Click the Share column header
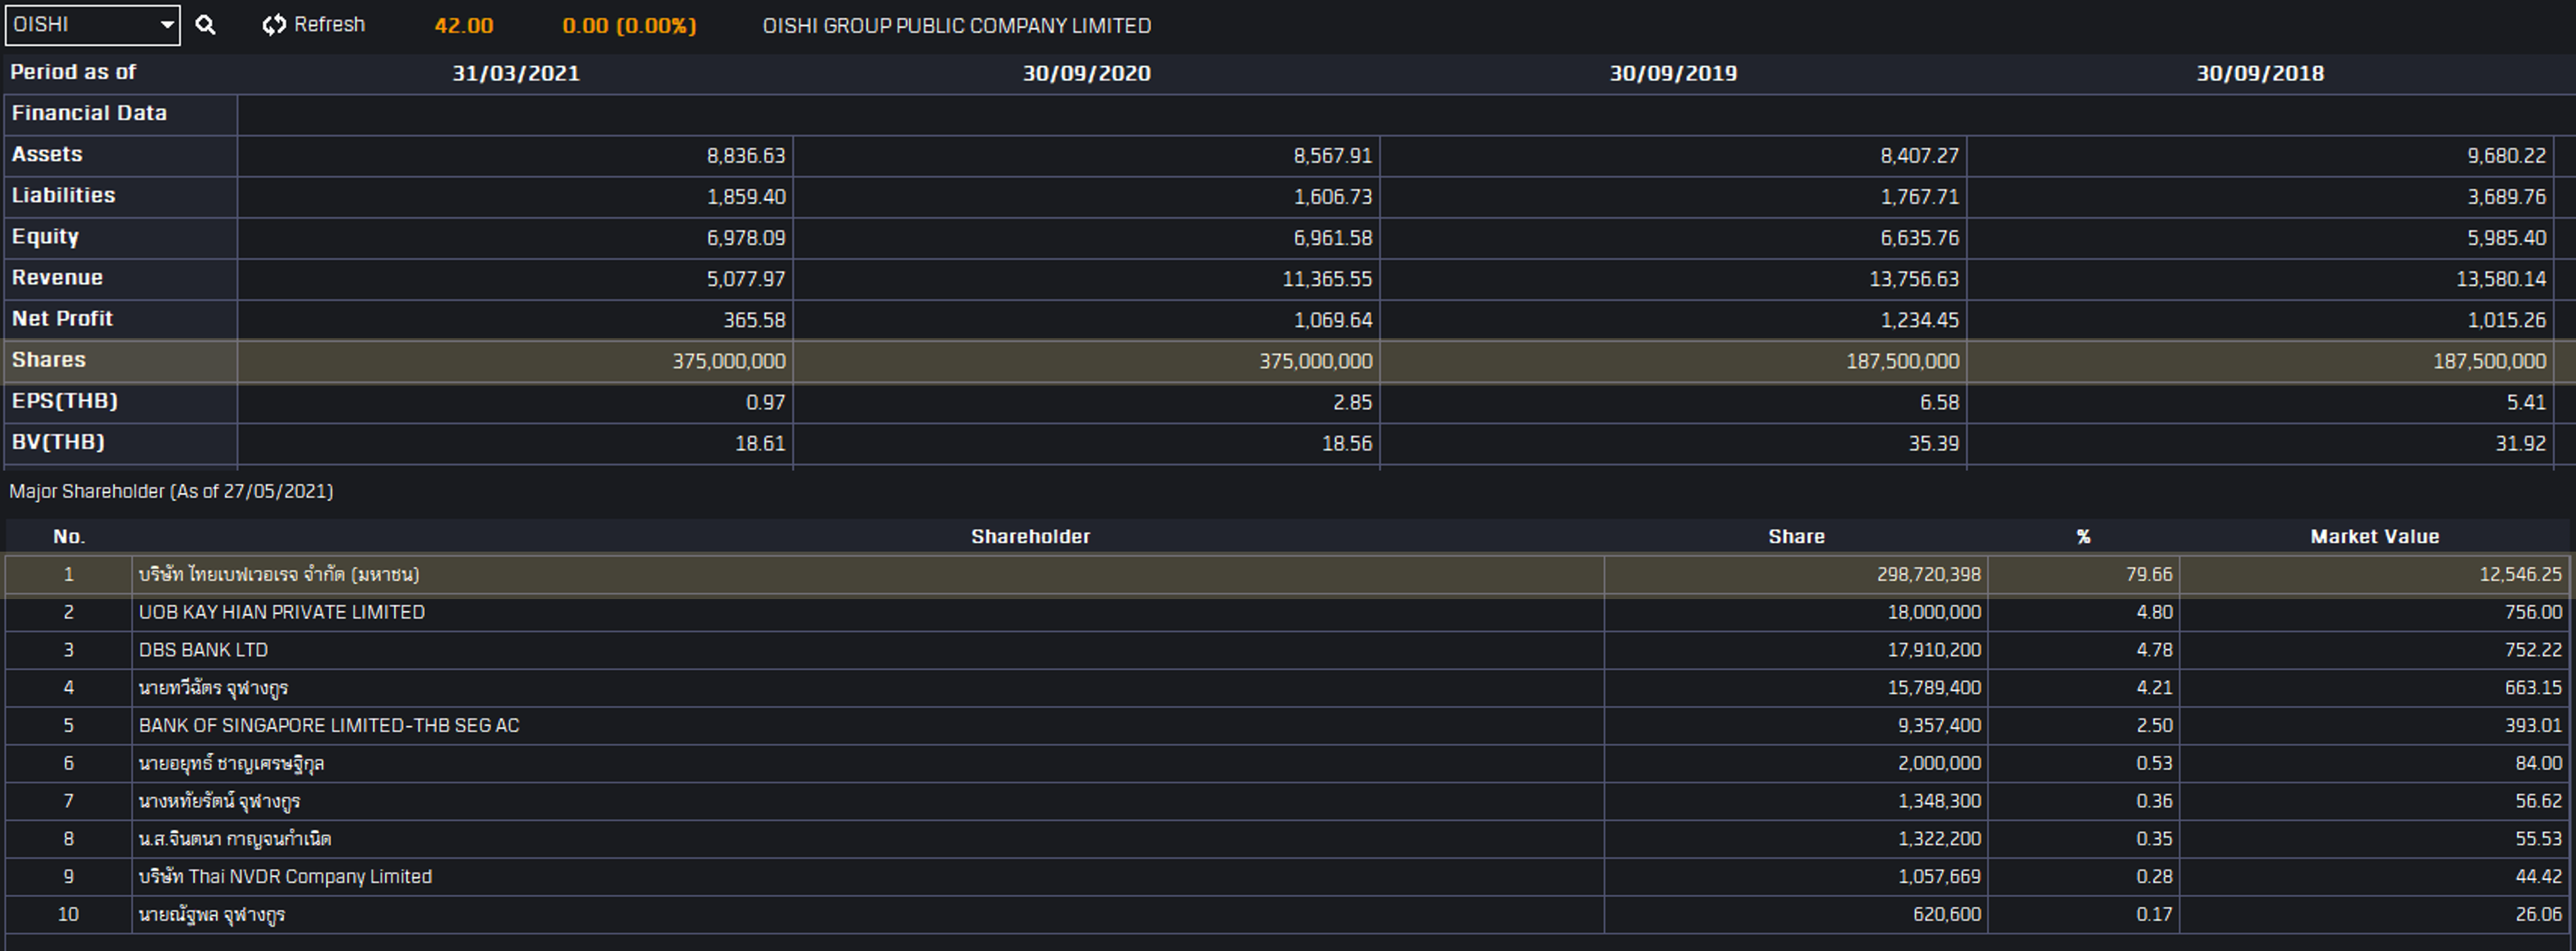The height and width of the screenshot is (951, 2576). pos(1797,537)
